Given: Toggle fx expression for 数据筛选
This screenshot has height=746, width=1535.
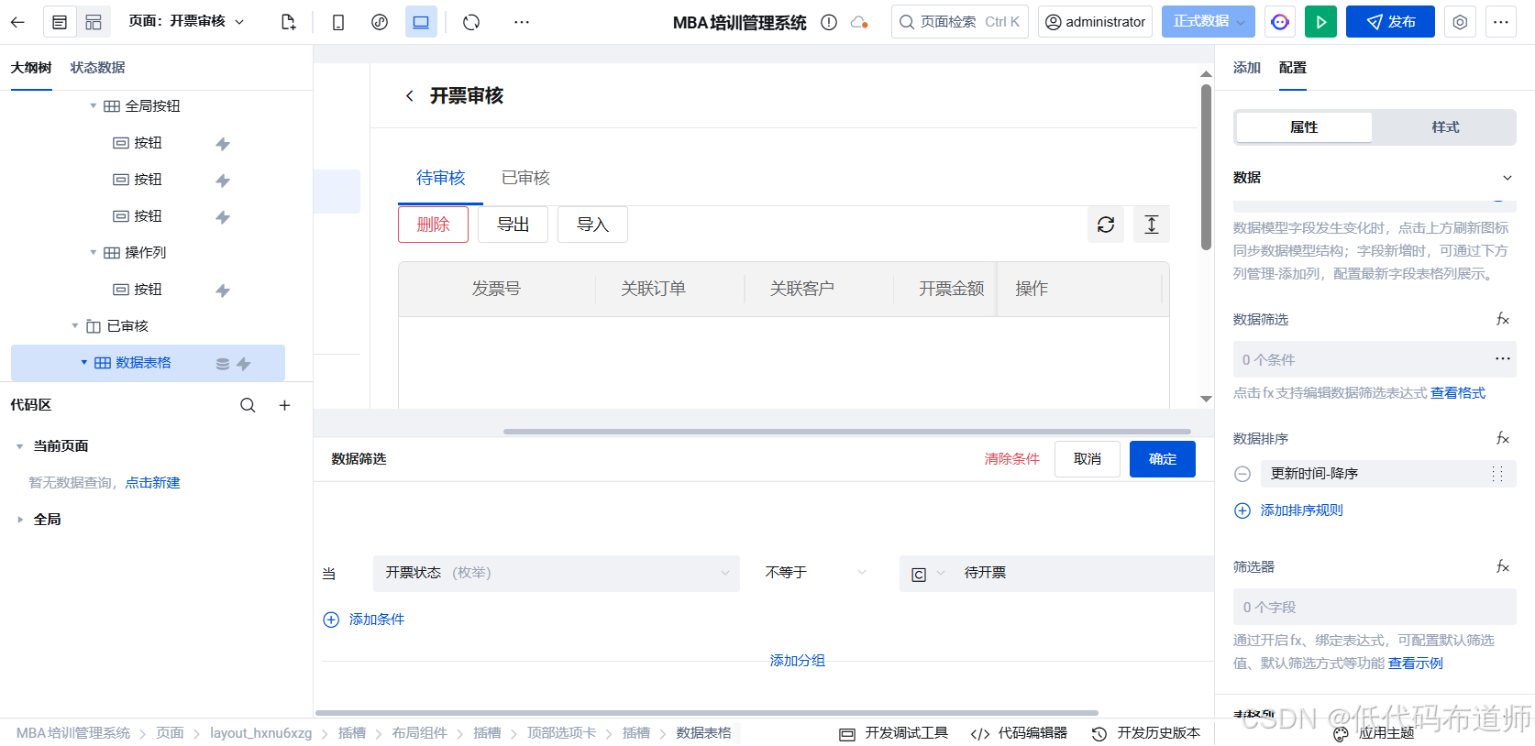Looking at the screenshot, I should click(1503, 320).
